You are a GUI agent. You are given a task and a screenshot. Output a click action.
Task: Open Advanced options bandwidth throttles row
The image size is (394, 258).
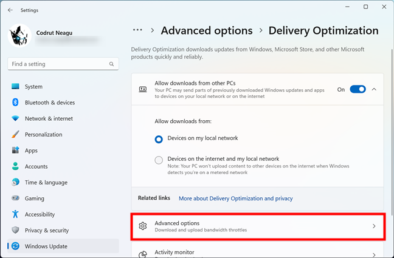tap(258, 226)
